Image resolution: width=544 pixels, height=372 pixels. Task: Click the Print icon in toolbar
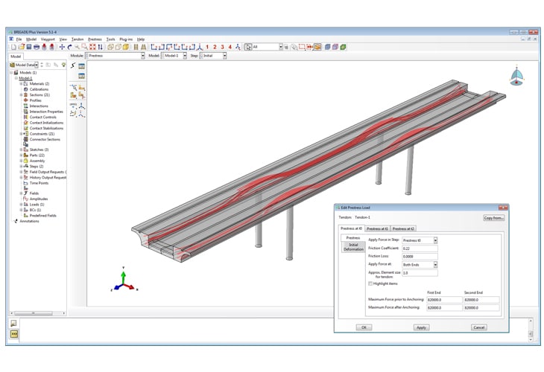pyautogui.click(x=37, y=47)
